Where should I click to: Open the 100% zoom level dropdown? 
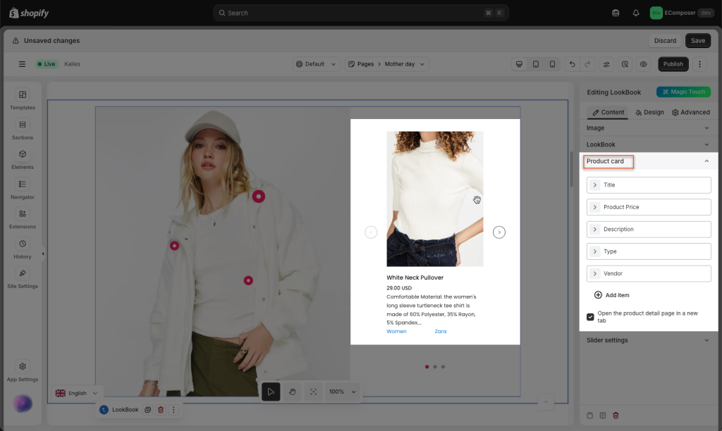tap(343, 392)
